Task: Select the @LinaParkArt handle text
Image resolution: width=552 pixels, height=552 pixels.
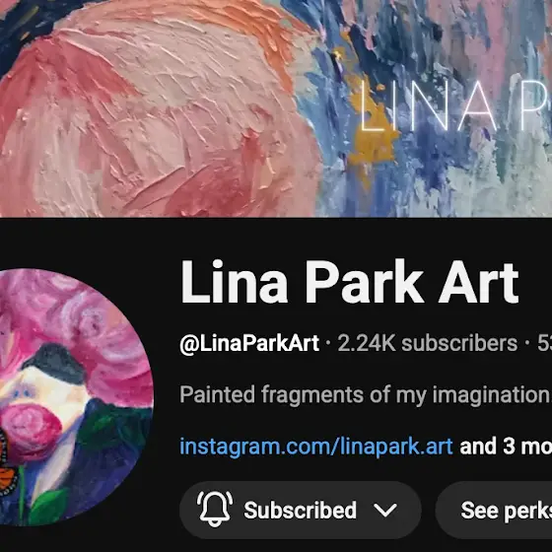Action: pyautogui.click(x=249, y=343)
